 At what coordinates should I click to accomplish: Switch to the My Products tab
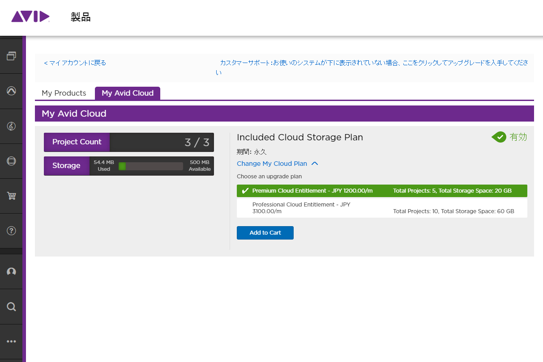64,93
